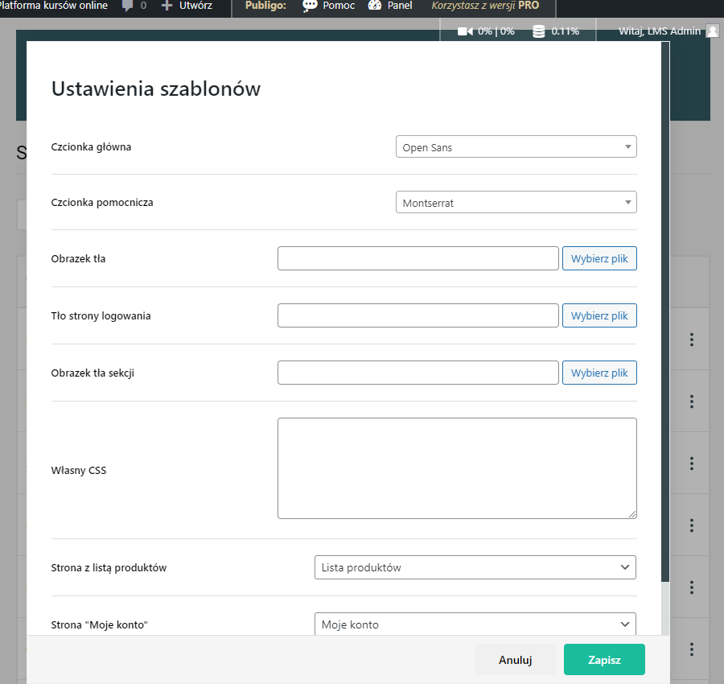Viewport: 724px width, 684px height.
Task: Click the 0% | 0% video usage text
Action: tap(496, 31)
